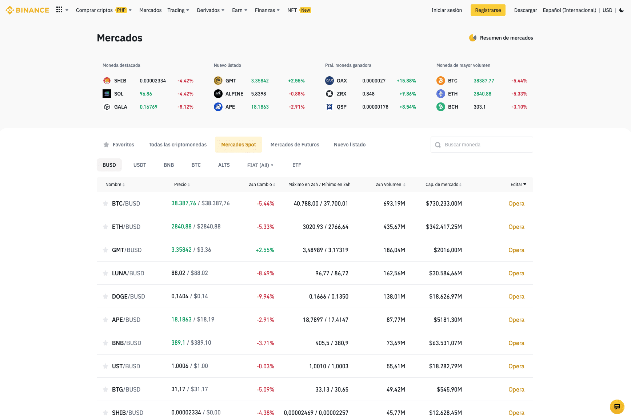This screenshot has height=417, width=631.
Task: Favorite BTC/BUSD with its star
Action: coord(105,203)
